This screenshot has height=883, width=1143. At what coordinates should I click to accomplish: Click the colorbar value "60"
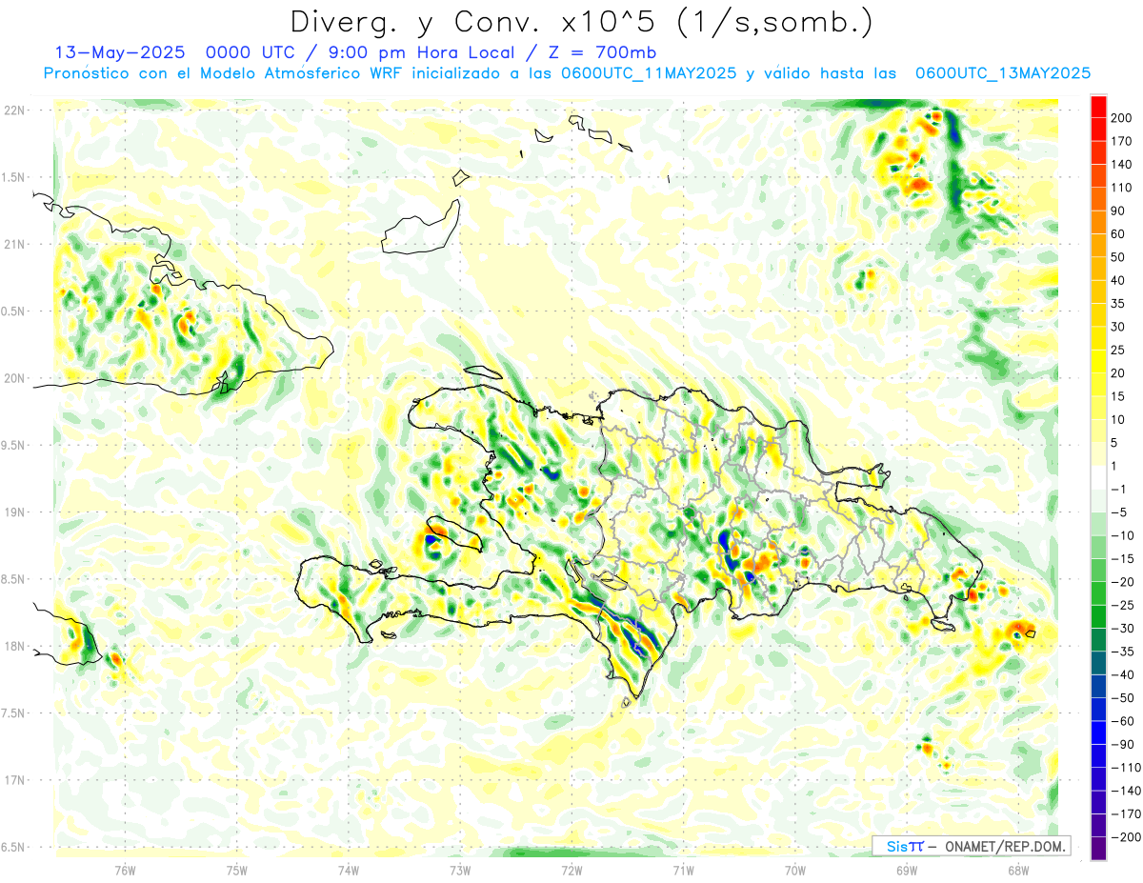tap(1118, 234)
